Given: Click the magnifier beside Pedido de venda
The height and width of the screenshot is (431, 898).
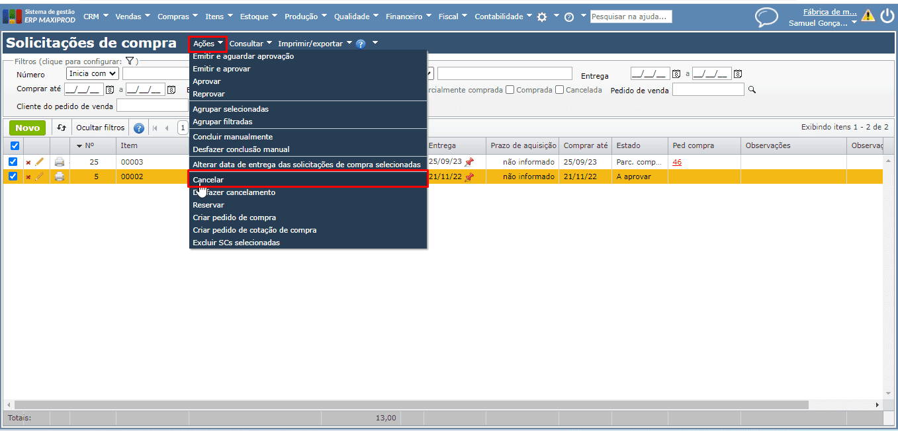Looking at the screenshot, I should (x=752, y=90).
